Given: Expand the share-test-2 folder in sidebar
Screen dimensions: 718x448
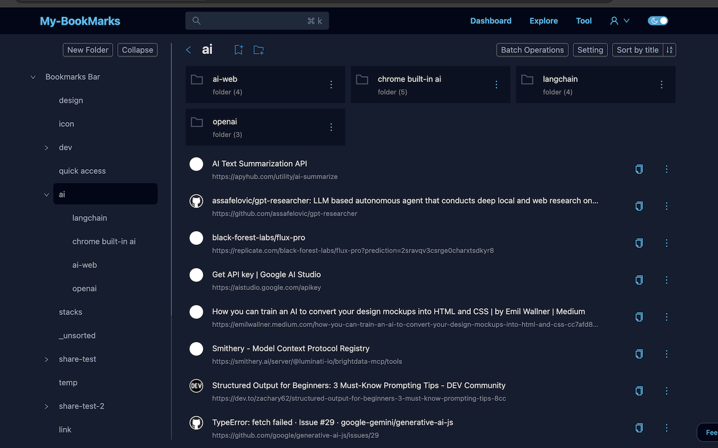Looking at the screenshot, I should click(x=47, y=407).
